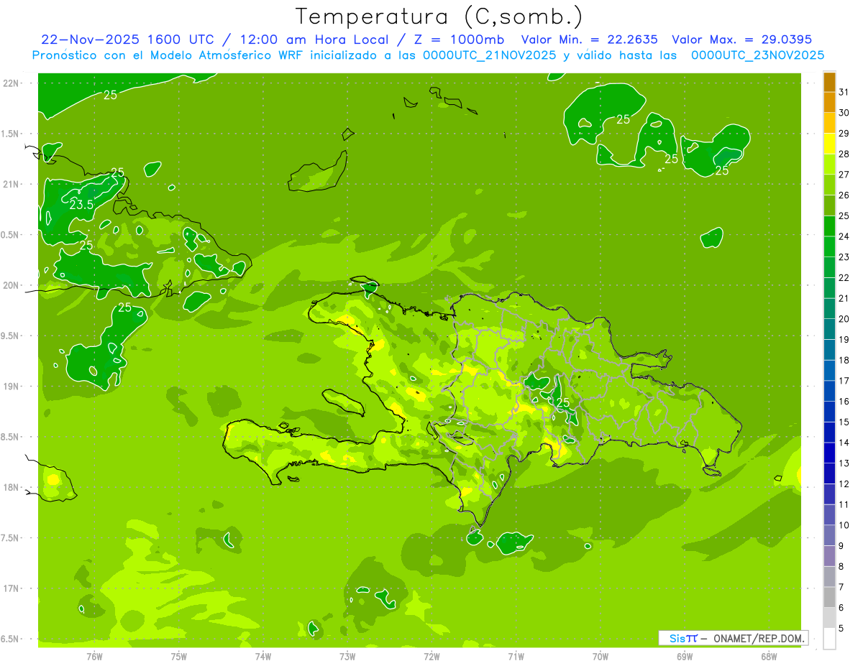
Task: Click the '17N' latitude axis label
Action: point(11,588)
